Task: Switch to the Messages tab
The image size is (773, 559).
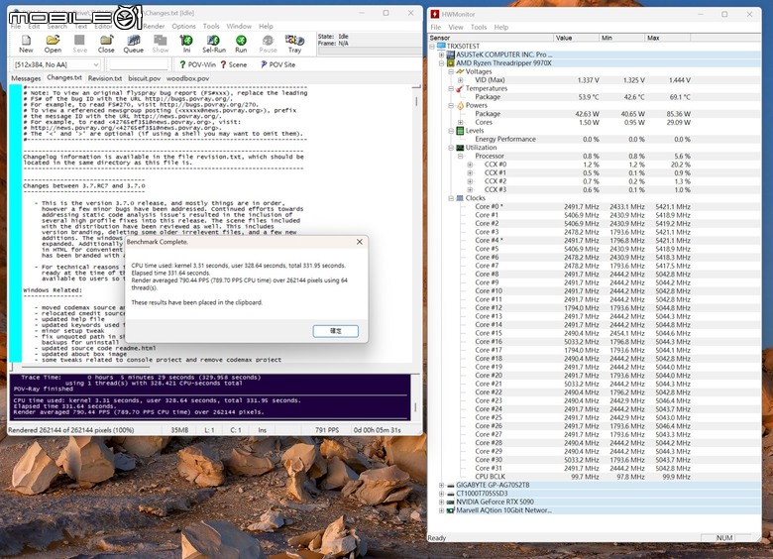Action: pos(26,78)
